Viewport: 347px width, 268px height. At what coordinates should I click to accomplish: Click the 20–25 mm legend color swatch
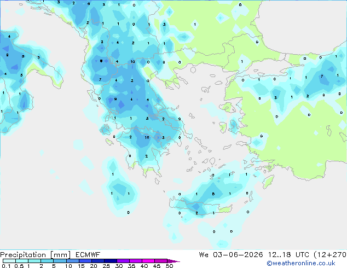98,261
